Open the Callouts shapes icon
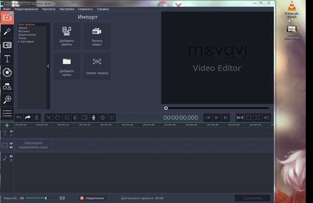313x203 pixels. click(x=7, y=86)
